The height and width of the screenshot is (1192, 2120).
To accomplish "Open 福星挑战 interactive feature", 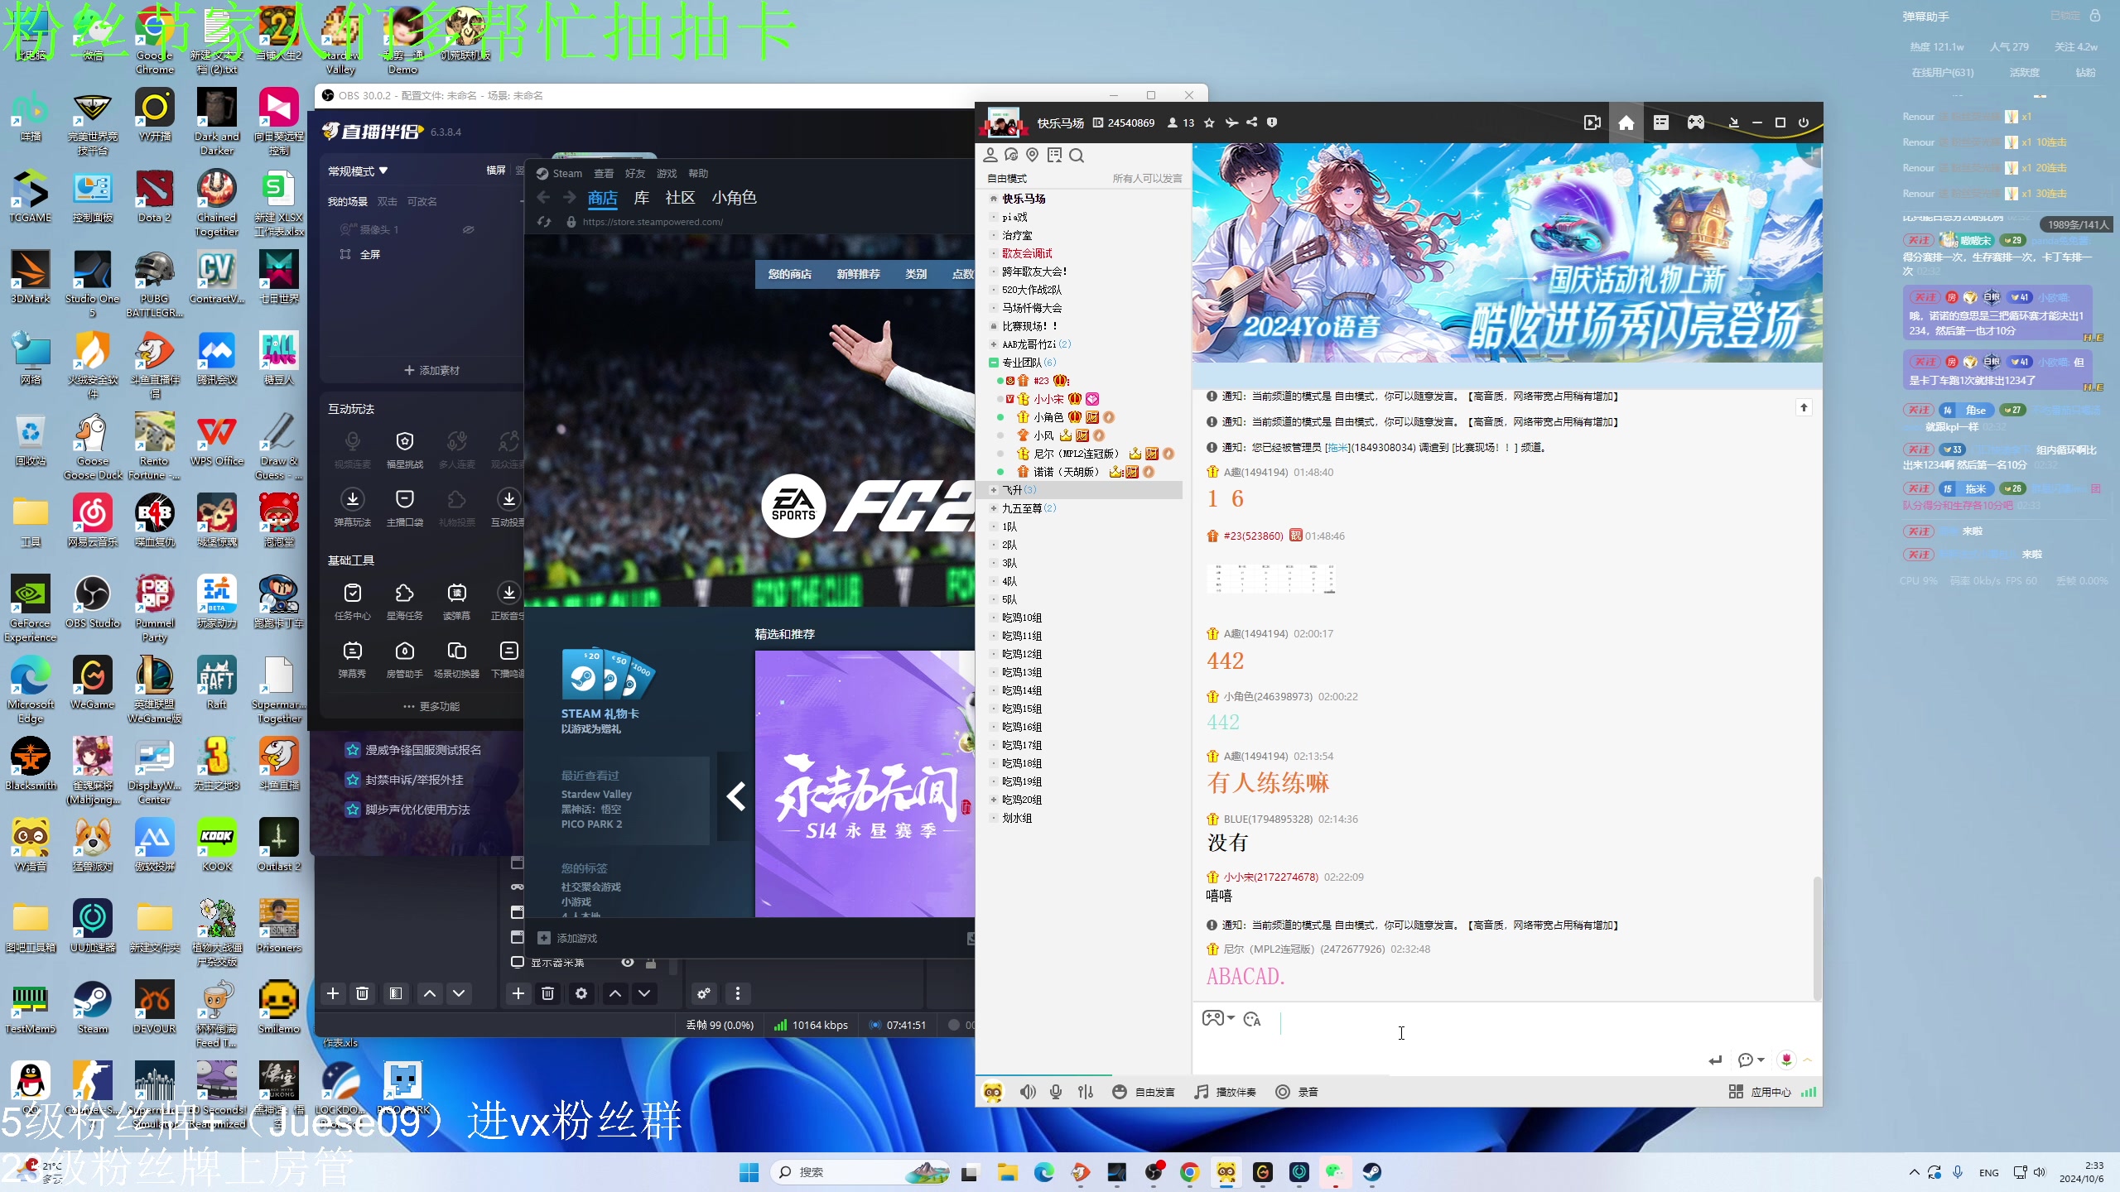I will coord(404,449).
